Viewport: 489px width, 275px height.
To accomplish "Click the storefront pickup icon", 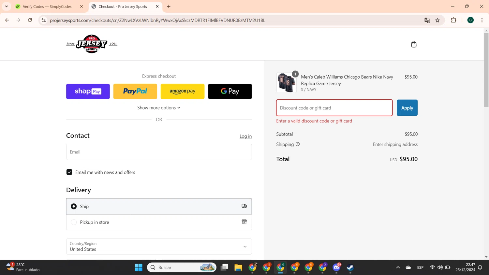I will click(x=244, y=222).
